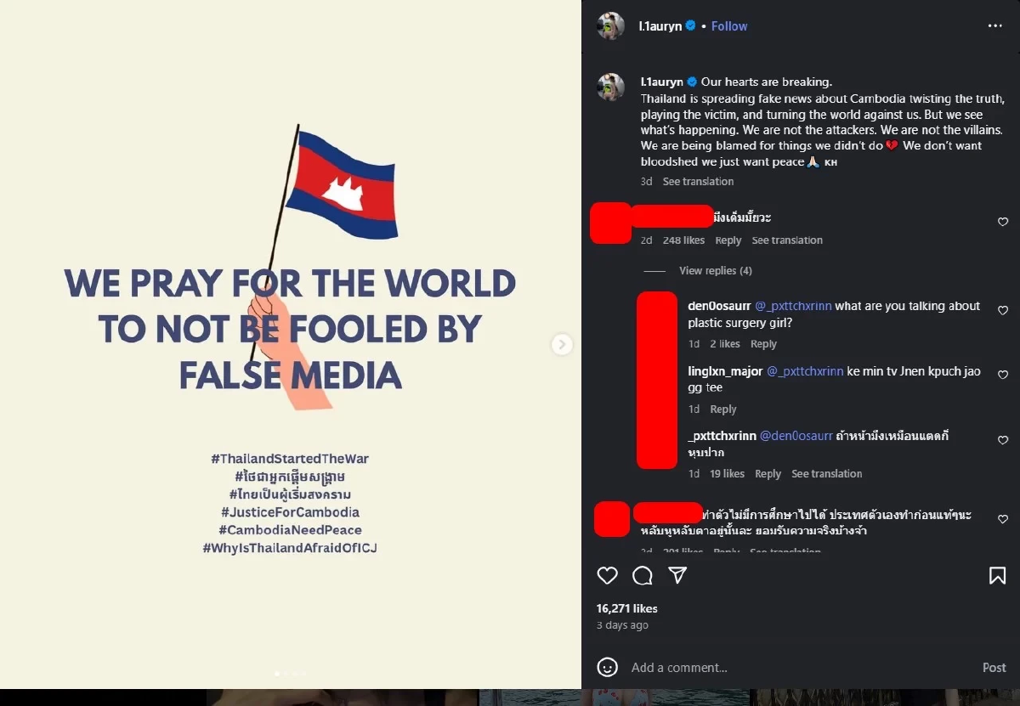
Task: Click the verified badge beside l.1auryn header
Action: coord(690,26)
